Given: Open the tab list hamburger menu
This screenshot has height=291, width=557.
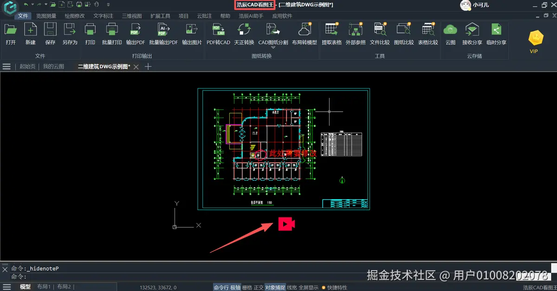Looking at the screenshot, I should (6, 67).
